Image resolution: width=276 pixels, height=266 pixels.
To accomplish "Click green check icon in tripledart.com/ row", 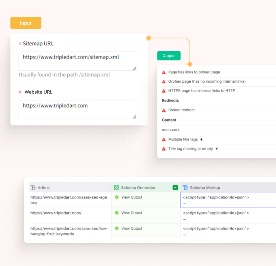I will pos(117,213).
